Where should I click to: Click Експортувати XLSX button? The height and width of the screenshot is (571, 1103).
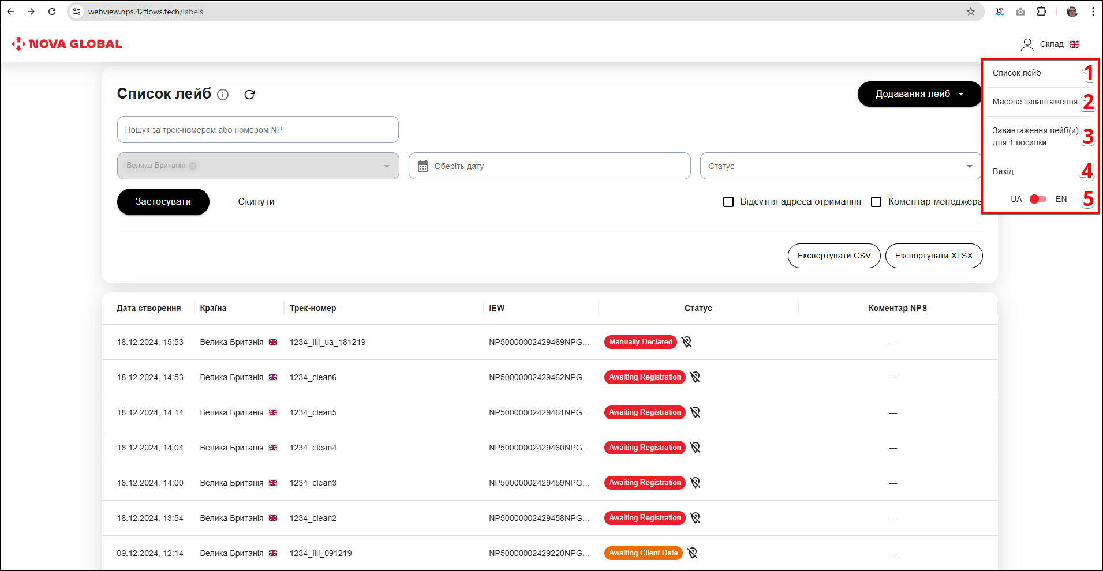pos(934,256)
